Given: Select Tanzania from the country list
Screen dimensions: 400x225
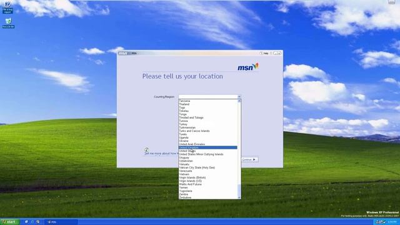Looking at the screenshot, I should click(x=208, y=101).
